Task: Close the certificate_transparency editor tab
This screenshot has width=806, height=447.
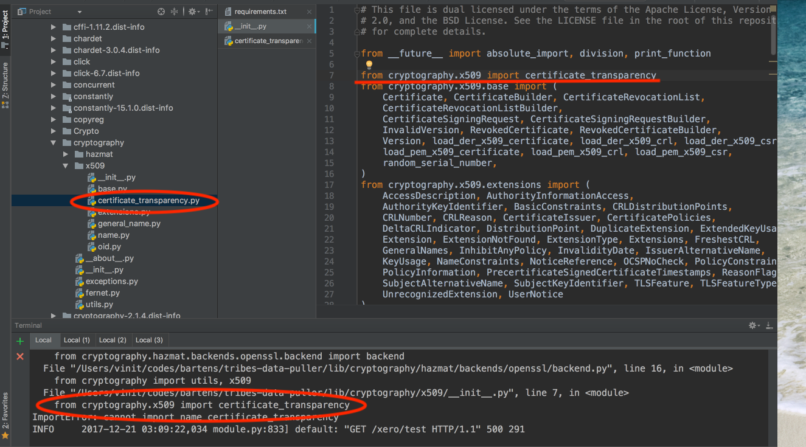Action: click(x=309, y=41)
